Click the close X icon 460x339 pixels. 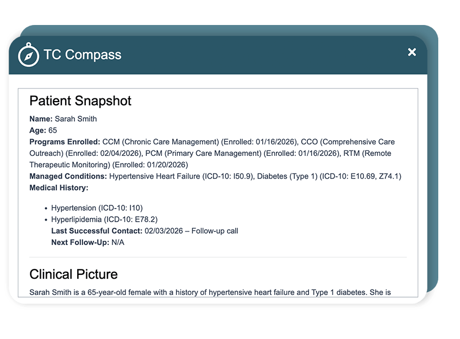[x=412, y=52]
